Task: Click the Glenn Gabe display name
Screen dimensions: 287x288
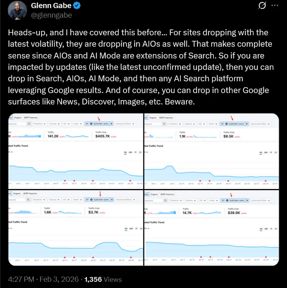Action: pyautogui.click(x=52, y=6)
